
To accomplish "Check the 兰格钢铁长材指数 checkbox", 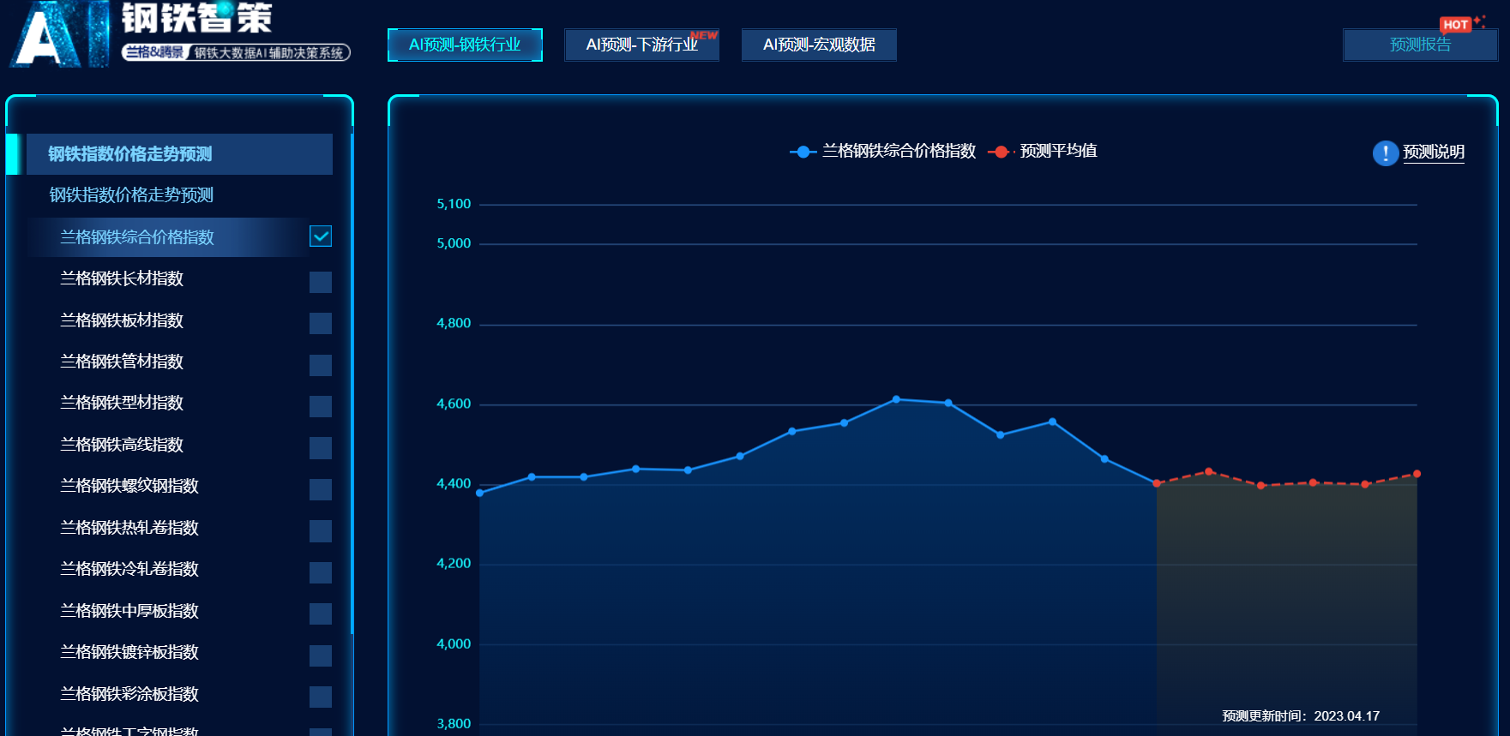I will tap(321, 282).
